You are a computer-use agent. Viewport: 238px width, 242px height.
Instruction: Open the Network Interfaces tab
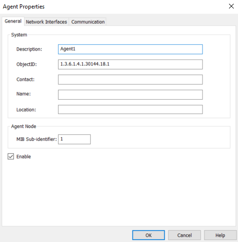46,22
